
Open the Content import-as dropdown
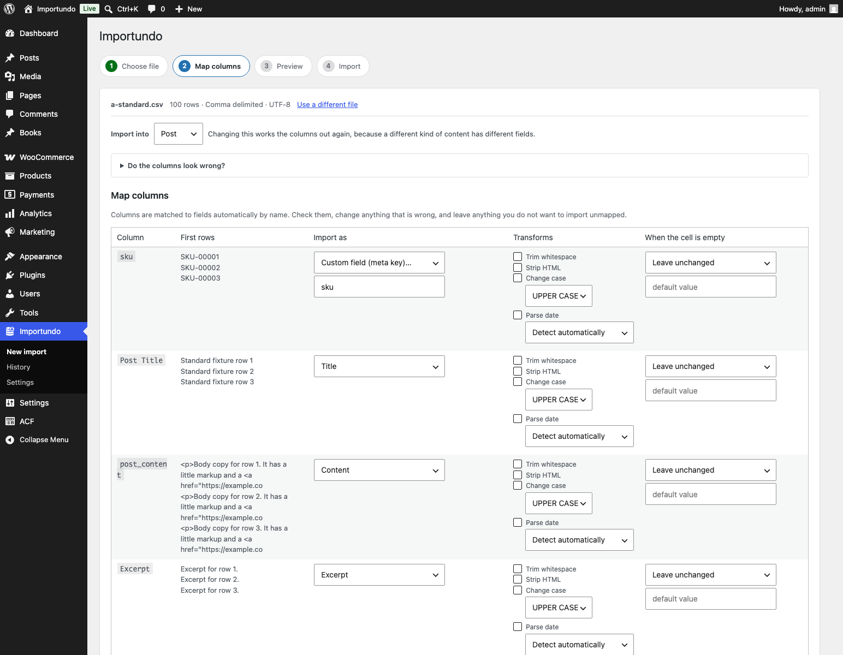379,470
